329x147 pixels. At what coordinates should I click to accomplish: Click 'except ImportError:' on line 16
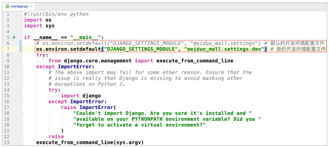tap(78, 102)
